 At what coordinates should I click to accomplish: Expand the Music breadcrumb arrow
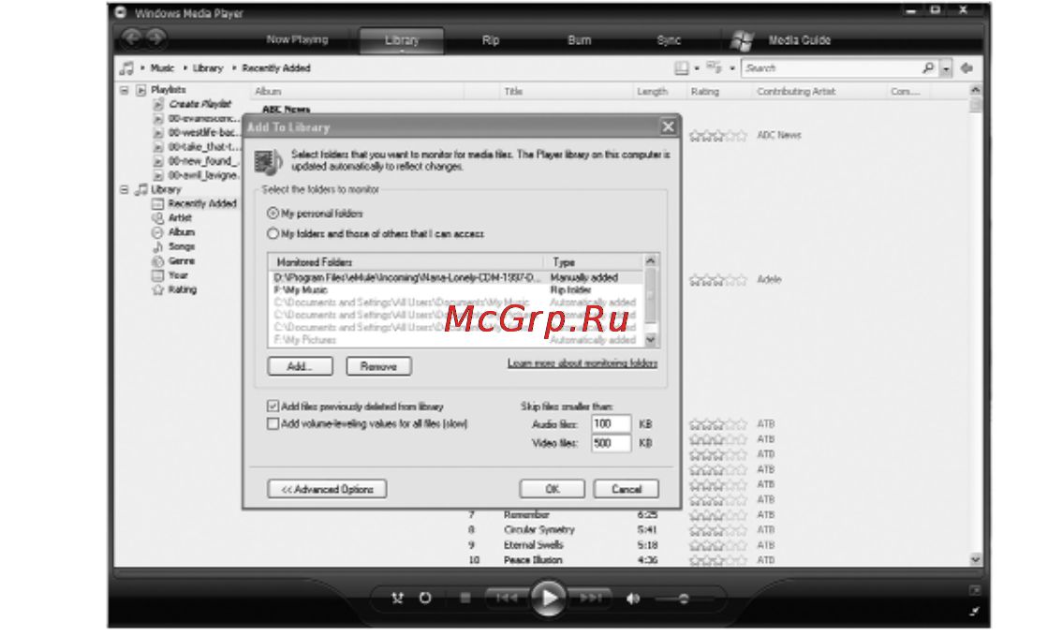tap(142, 67)
